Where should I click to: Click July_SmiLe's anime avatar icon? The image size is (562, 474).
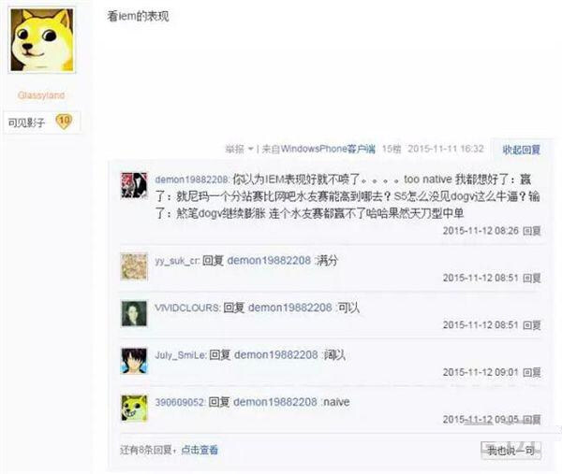pos(134,361)
